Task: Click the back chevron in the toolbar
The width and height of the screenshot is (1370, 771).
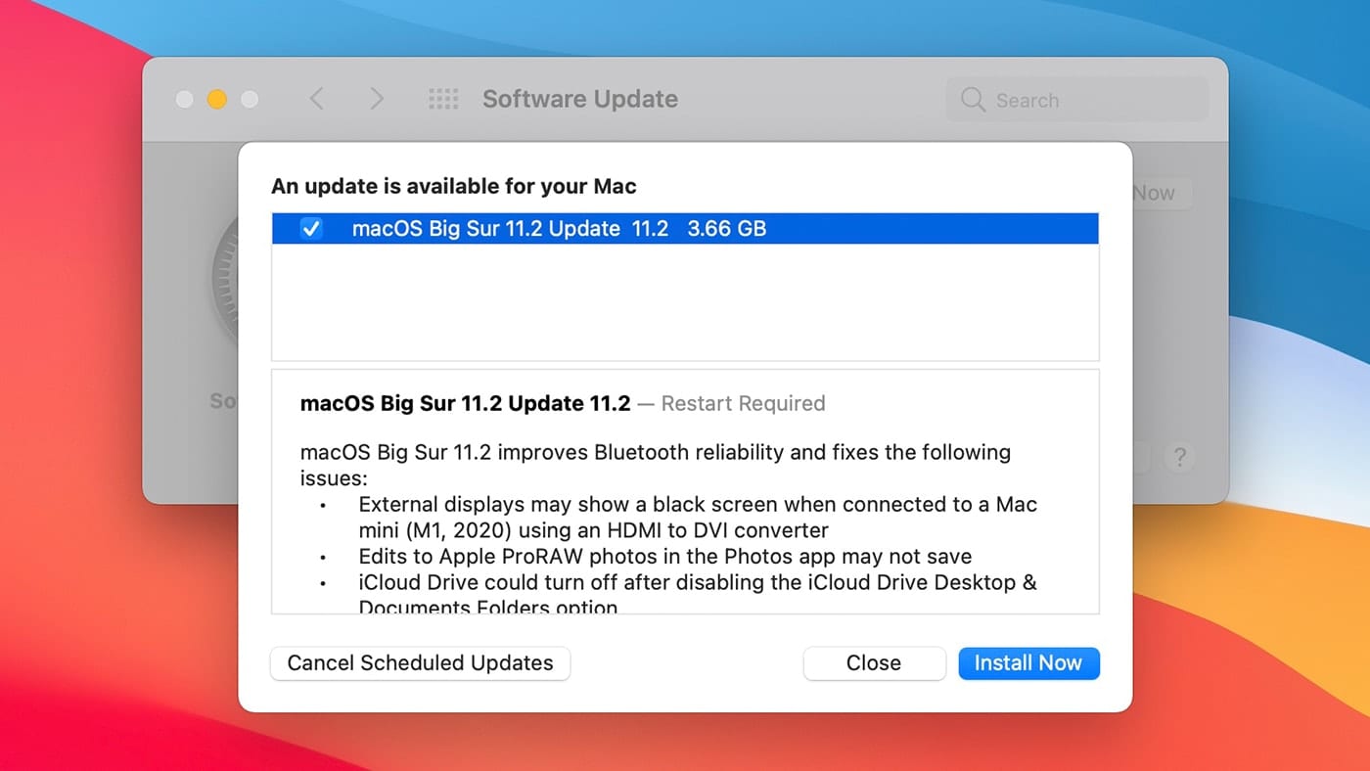Action: [316, 99]
